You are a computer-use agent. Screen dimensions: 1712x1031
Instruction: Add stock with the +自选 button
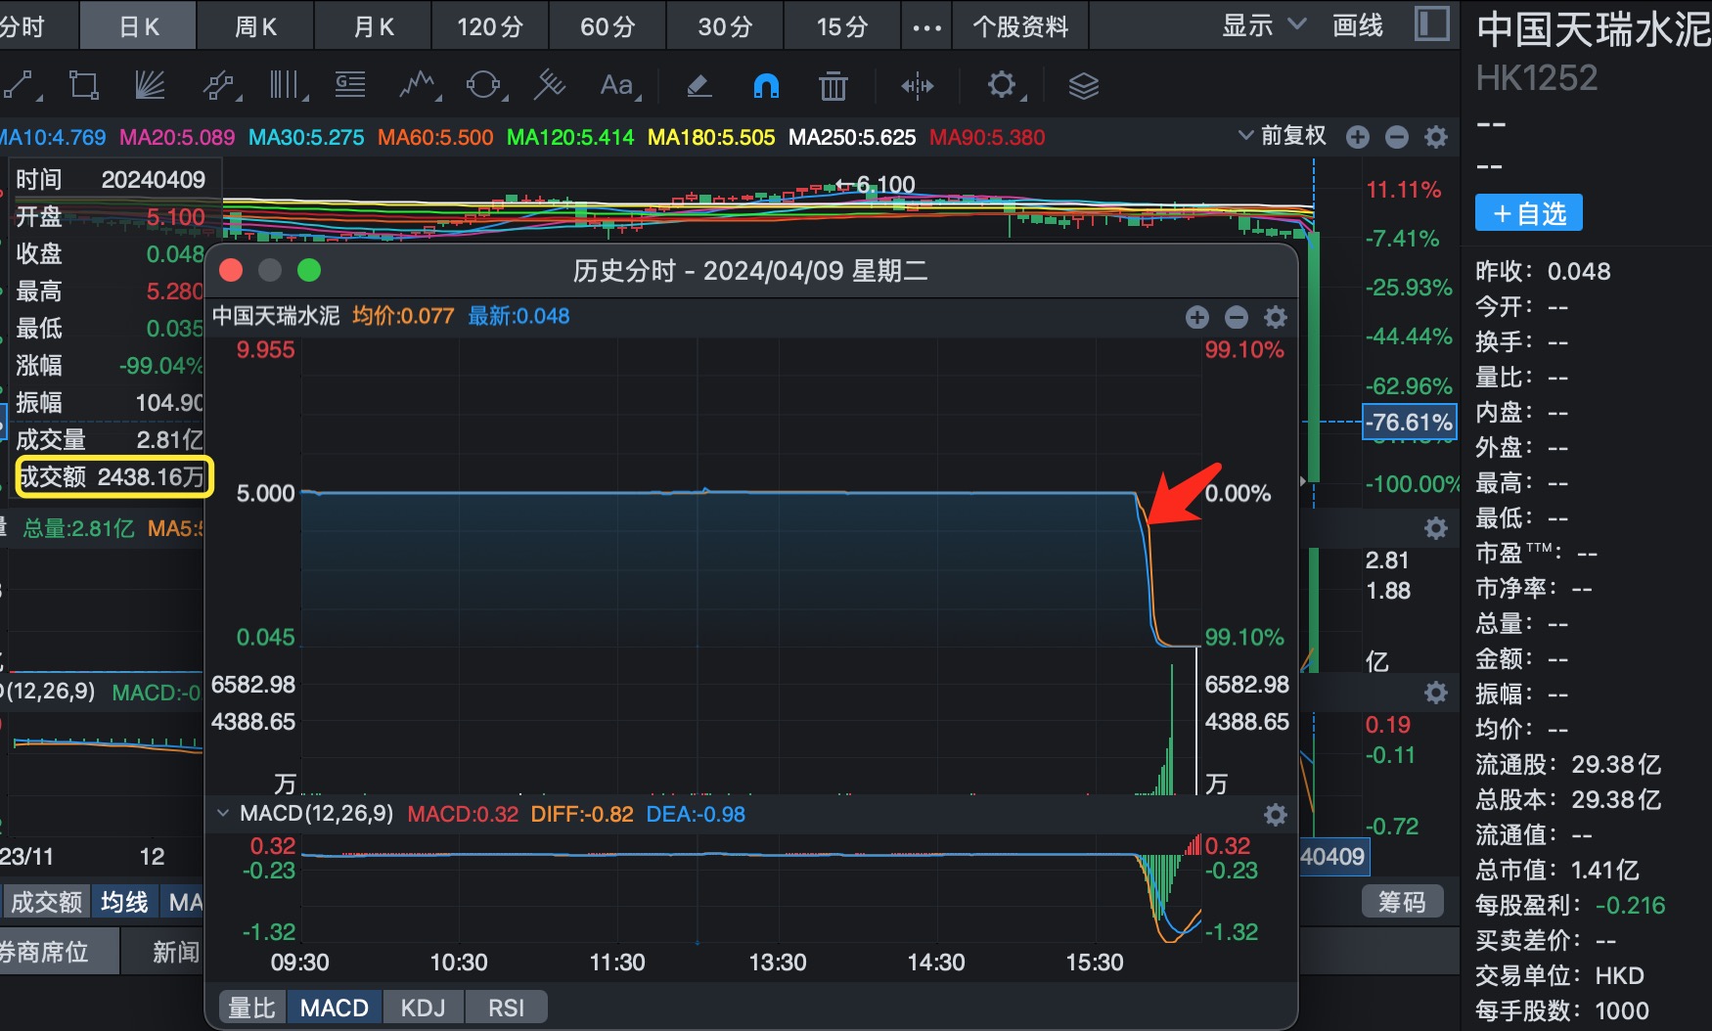(1529, 213)
